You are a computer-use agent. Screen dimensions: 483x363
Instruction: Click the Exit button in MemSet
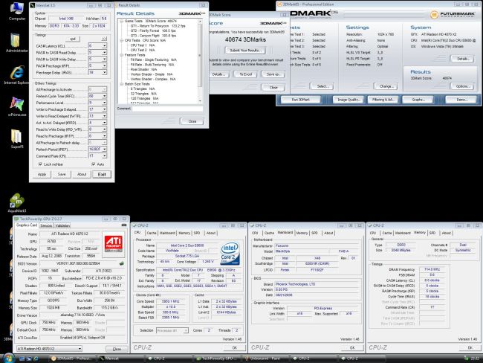click(102, 174)
